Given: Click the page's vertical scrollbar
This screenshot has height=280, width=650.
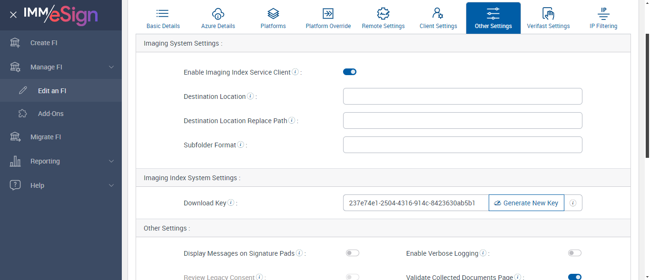Looking at the screenshot, I should [x=647, y=95].
